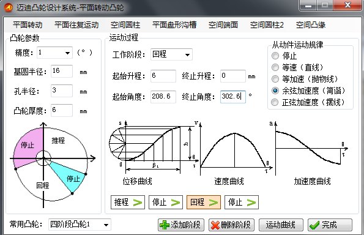The width and height of the screenshot is (364, 235).
Task: Switch to the 平面转动 tab
Action: click(28, 25)
